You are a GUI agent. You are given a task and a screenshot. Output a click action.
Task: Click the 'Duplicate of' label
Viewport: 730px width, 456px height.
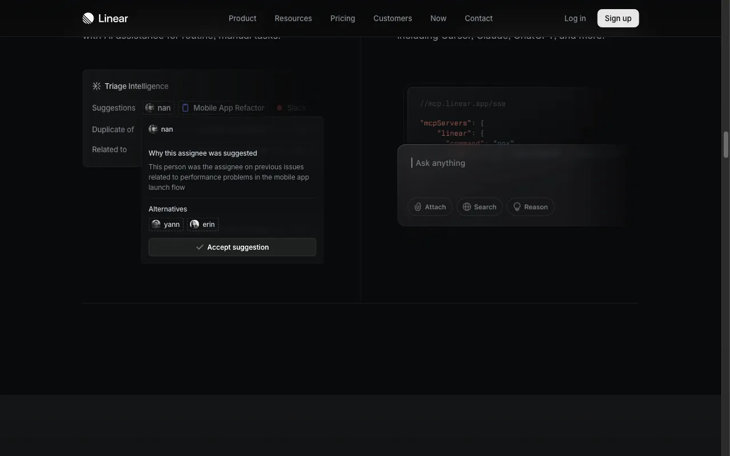click(x=113, y=129)
